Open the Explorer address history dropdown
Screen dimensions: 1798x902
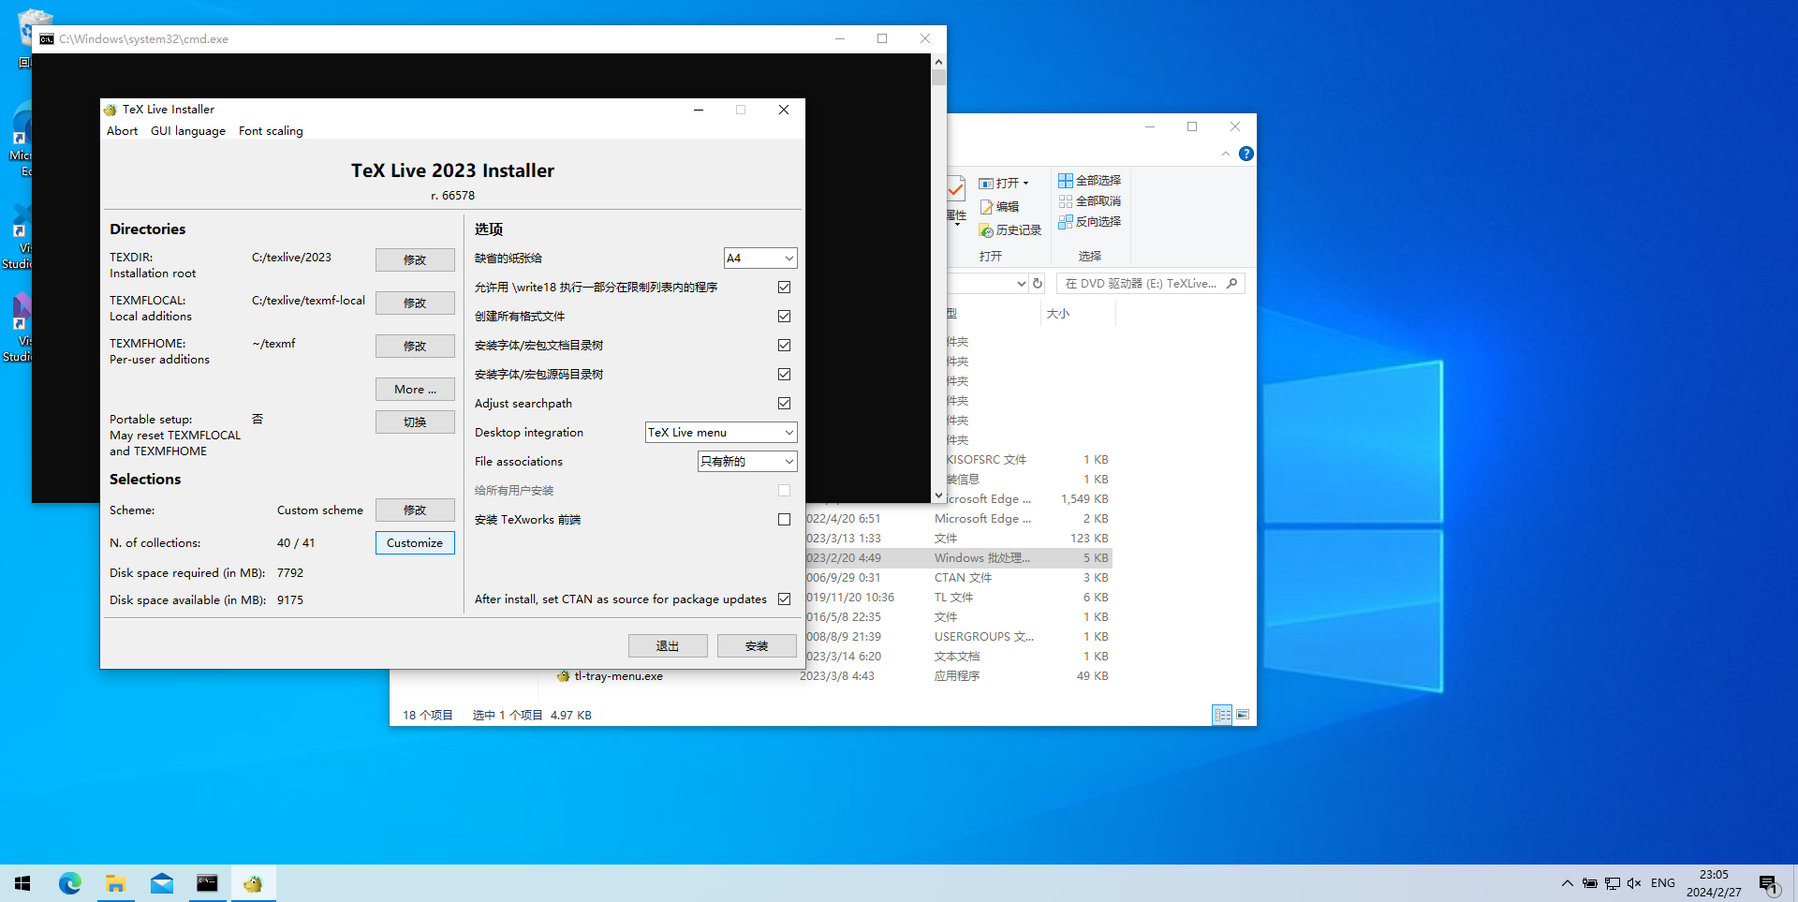pyautogui.click(x=1021, y=284)
